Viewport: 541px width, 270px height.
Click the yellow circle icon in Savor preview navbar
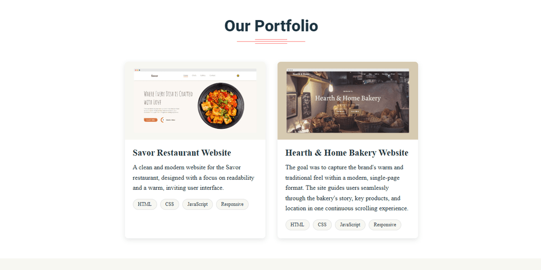pyautogui.click(x=238, y=76)
